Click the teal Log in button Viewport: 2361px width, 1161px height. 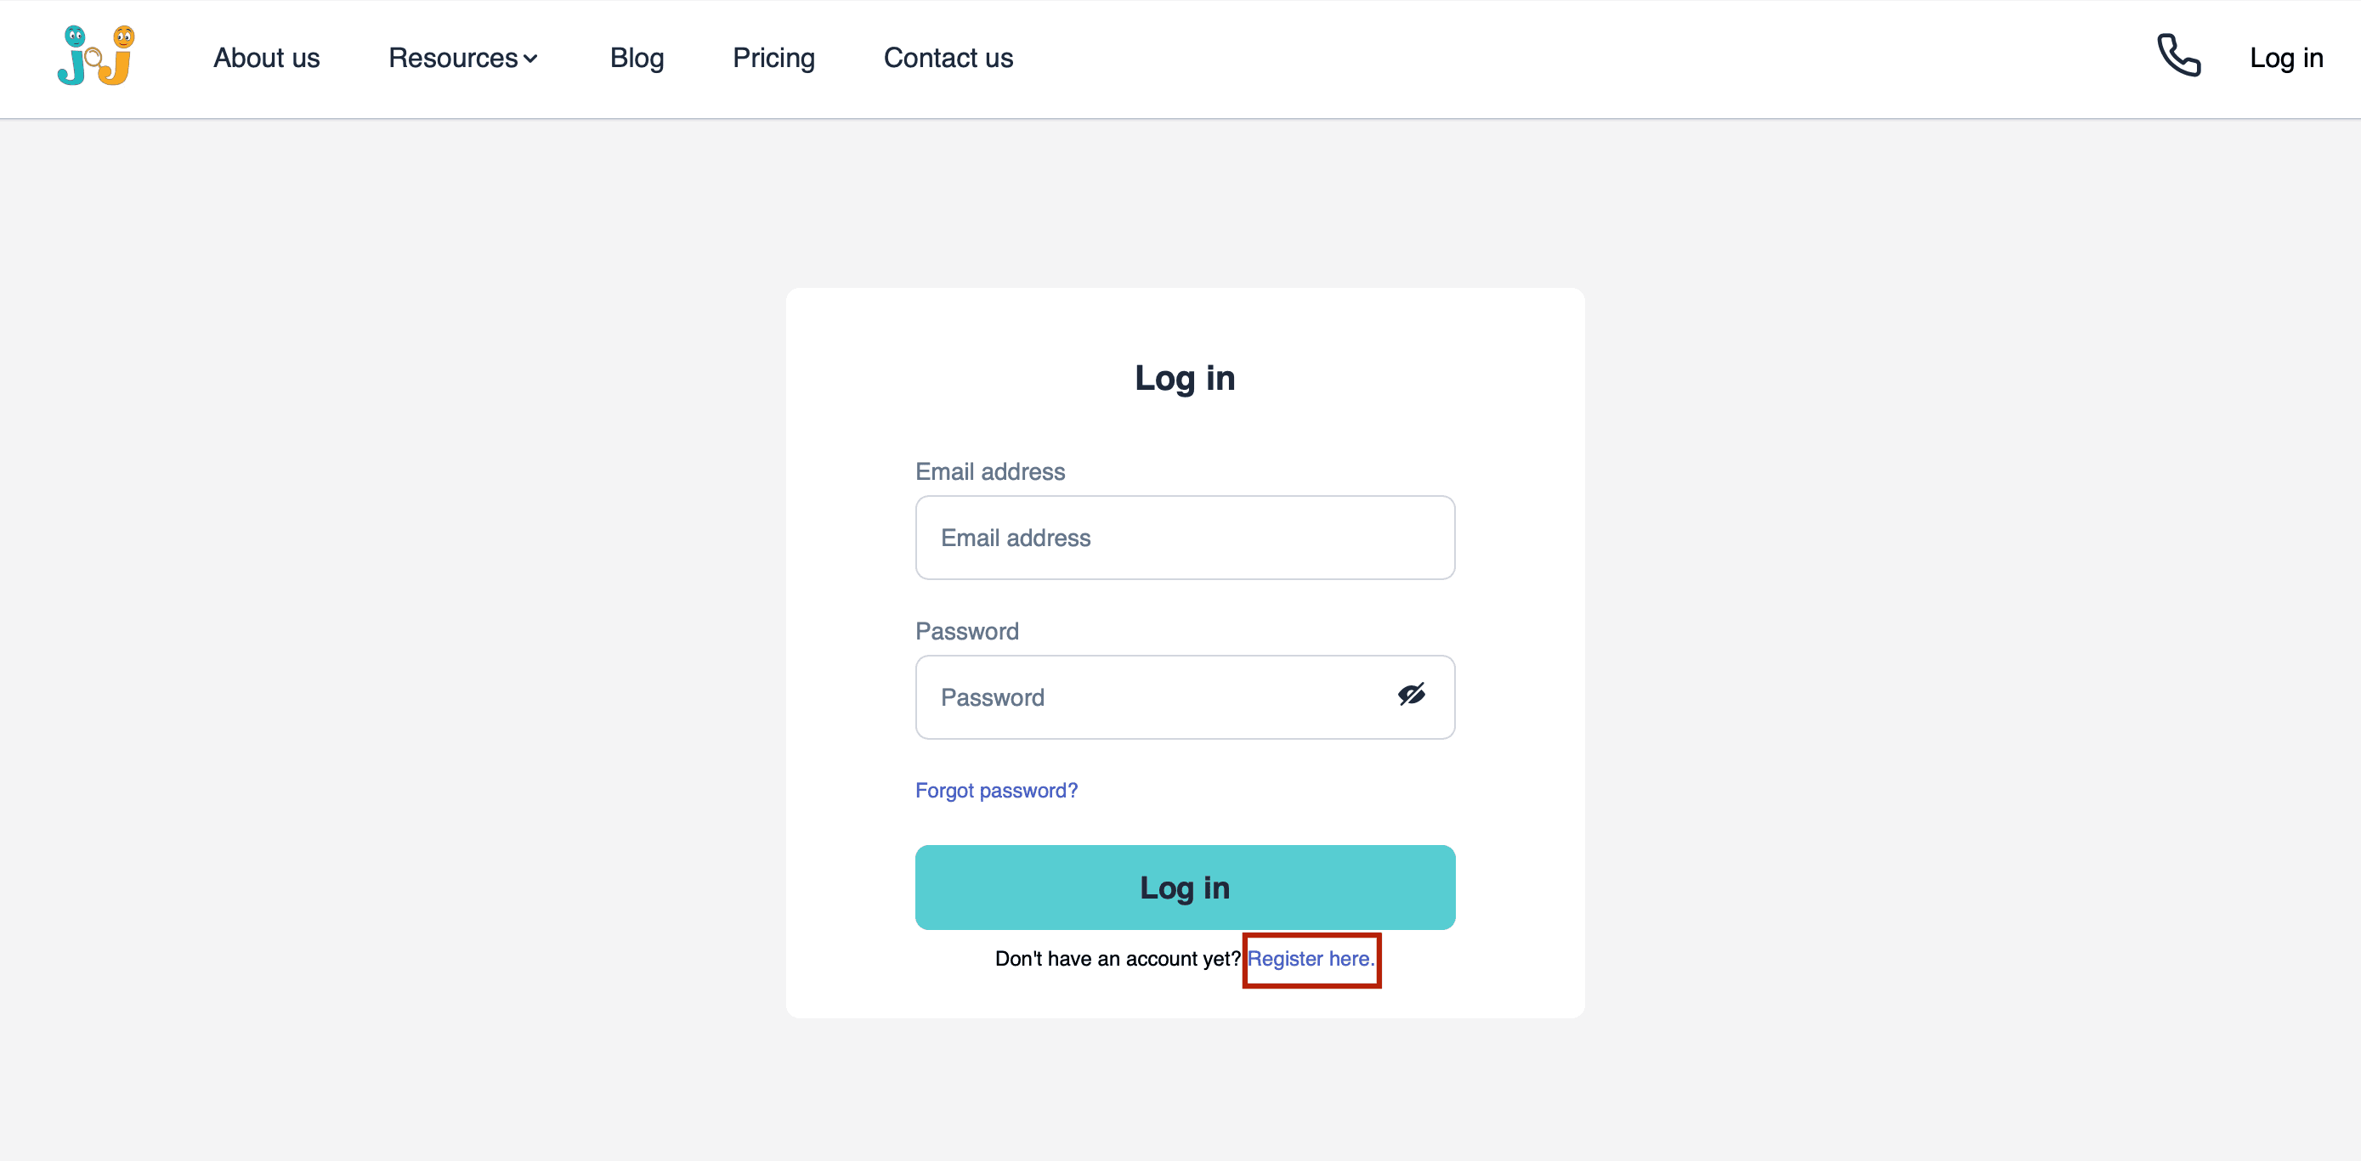[1185, 888]
